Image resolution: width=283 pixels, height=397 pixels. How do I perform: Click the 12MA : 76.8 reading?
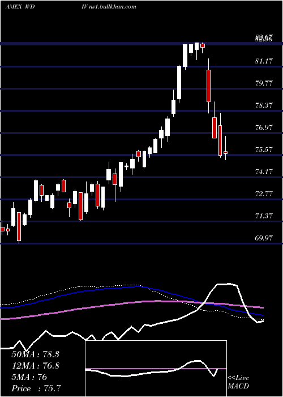click(35, 366)
